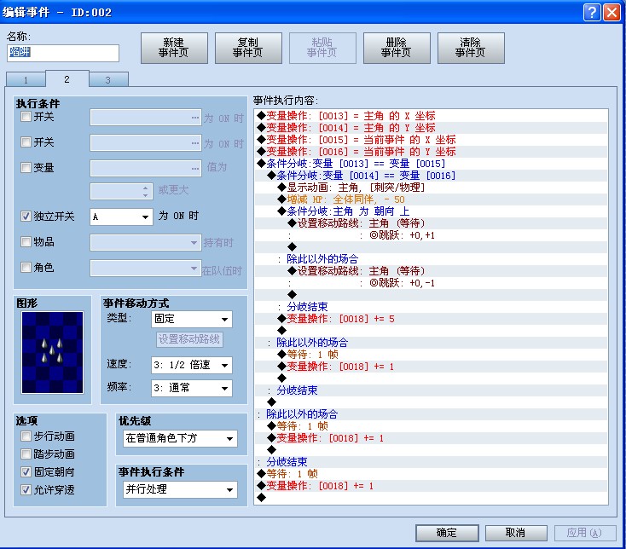Toggle the 踏步动画 option
The image size is (626, 549).
click(x=26, y=454)
